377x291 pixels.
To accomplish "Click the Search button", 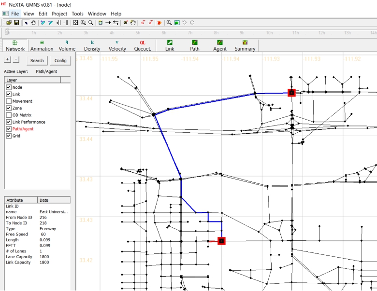I will 37,61.
